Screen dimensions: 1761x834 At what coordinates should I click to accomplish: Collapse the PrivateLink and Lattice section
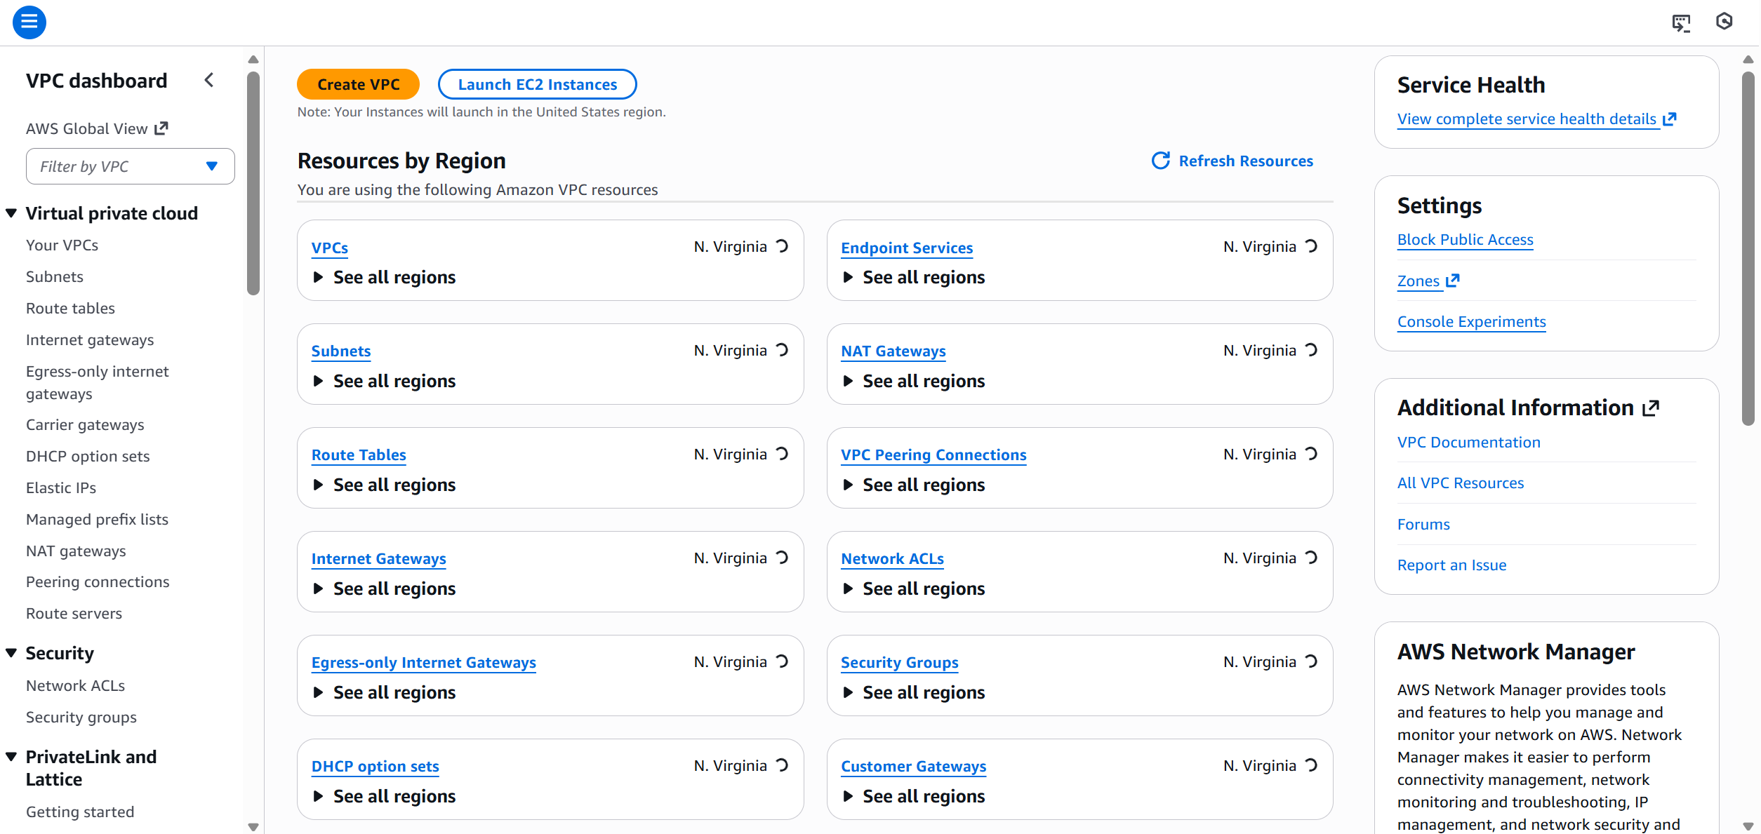click(x=11, y=757)
